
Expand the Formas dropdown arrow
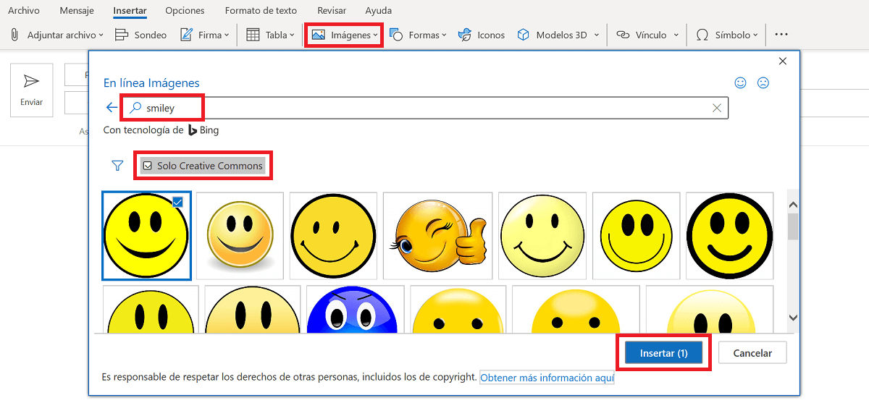[443, 35]
